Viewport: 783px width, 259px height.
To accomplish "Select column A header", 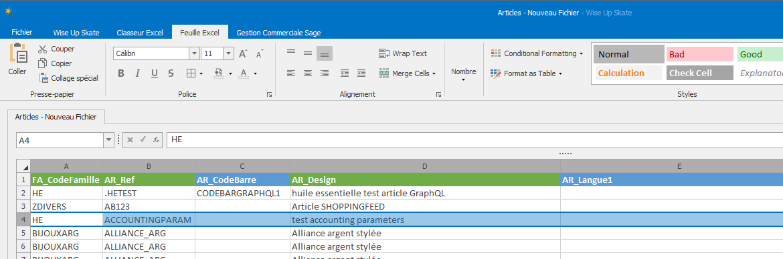I will click(x=66, y=166).
